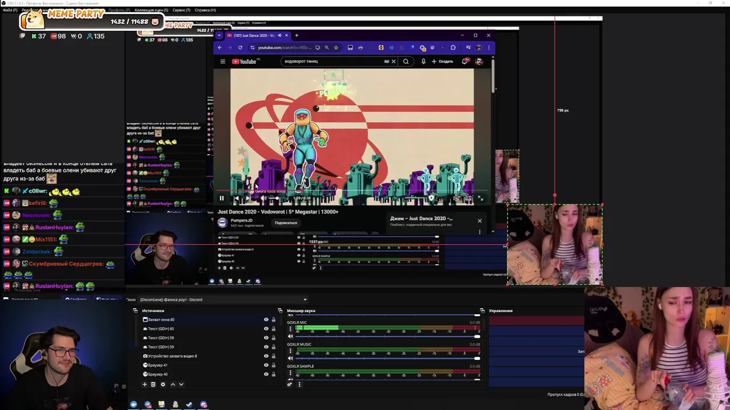Unlock the Текст (GDI+) 60 source
Screen dimensions: 730x410
273,329
